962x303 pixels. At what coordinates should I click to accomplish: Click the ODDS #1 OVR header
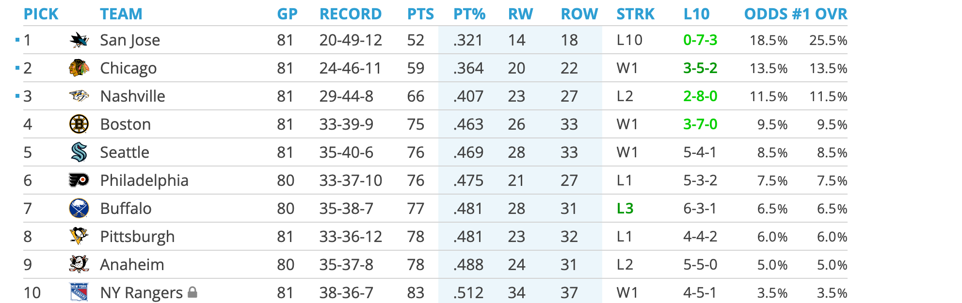tap(796, 14)
